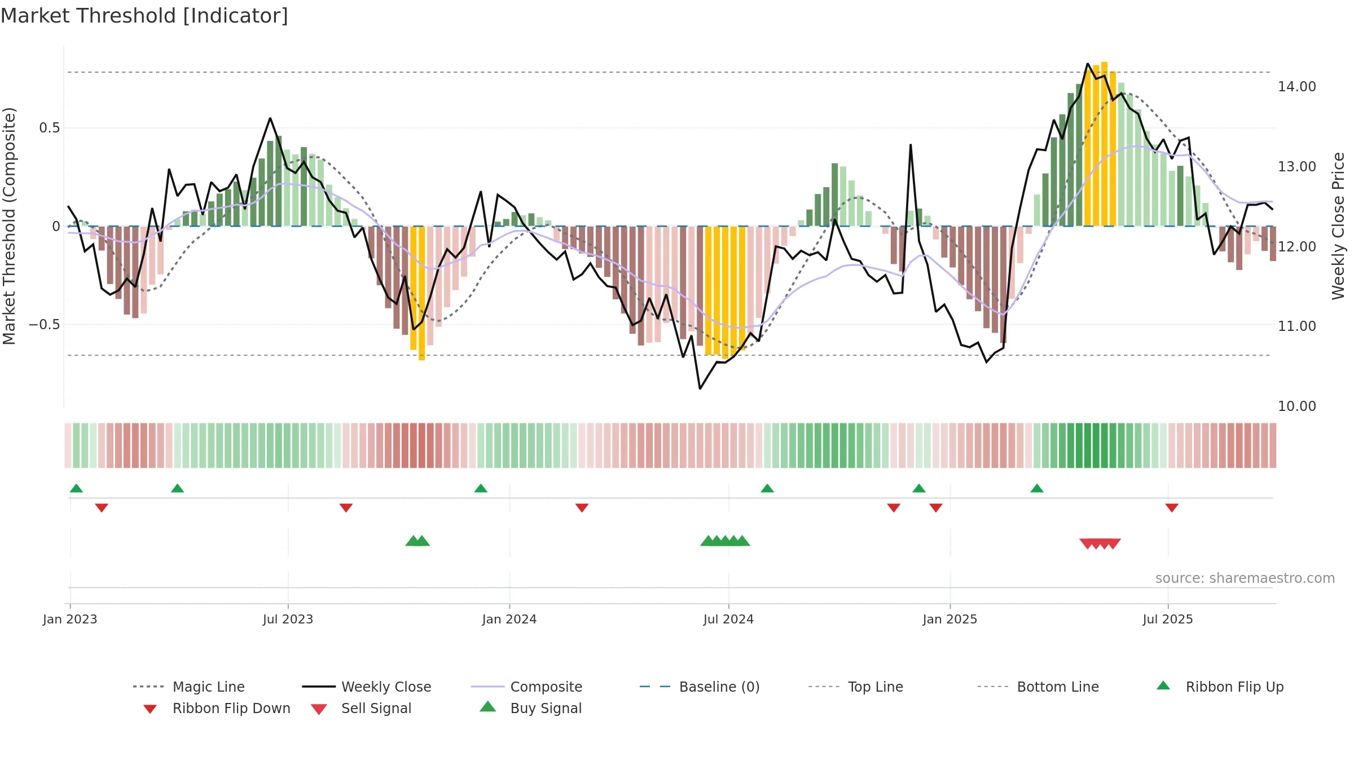
Task: Click the Market Threshold (Composite) axis title
Action: point(9,226)
